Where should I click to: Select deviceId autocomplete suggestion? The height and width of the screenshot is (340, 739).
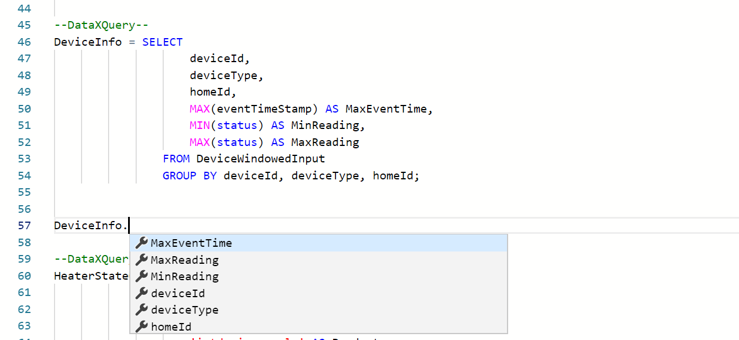pos(318,293)
